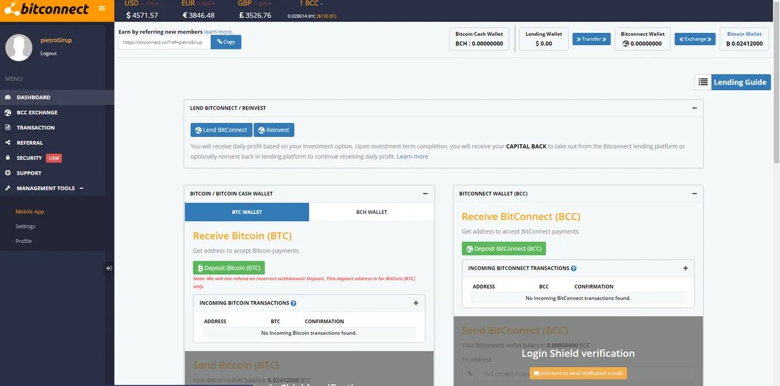The height and width of the screenshot is (386, 780).
Task: Click the Bitcoin Cash Wallet balance box
Action: [x=480, y=39]
